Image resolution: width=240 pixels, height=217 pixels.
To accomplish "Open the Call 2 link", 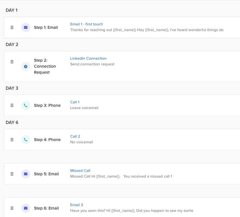I will click(x=75, y=136).
